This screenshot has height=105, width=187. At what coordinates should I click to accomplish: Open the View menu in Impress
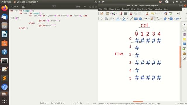(111, 9)
